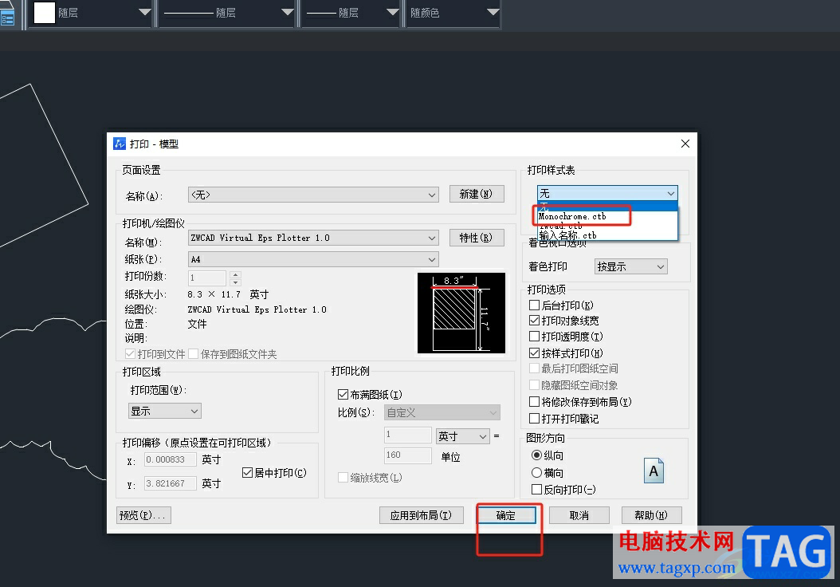
Task: Enable 反向打印(-) checkbox
Action: pos(536,489)
